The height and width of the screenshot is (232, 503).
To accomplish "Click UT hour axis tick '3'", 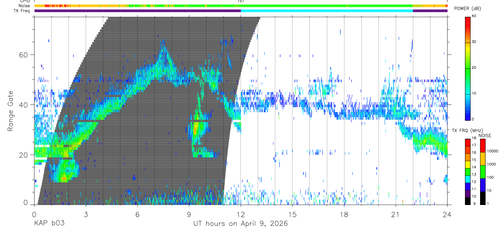I will [x=86, y=214].
